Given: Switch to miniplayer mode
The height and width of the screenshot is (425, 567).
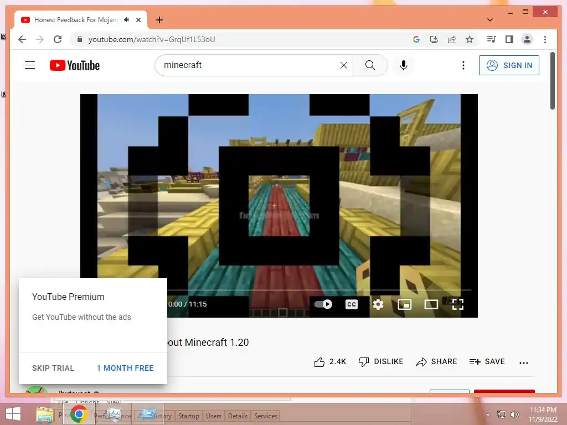Looking at the screenshot, I should click(405, 304).
